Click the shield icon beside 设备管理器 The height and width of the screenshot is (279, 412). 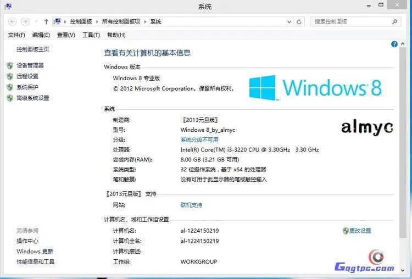pos(10,65)
